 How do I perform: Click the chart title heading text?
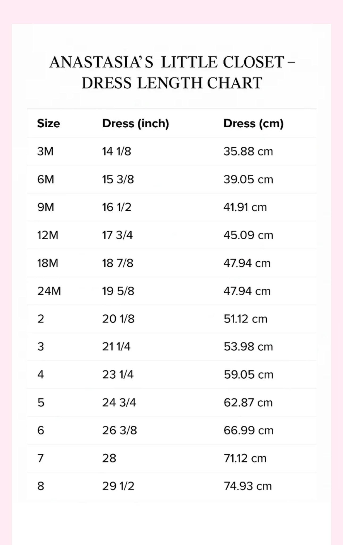tap(172, 72)
